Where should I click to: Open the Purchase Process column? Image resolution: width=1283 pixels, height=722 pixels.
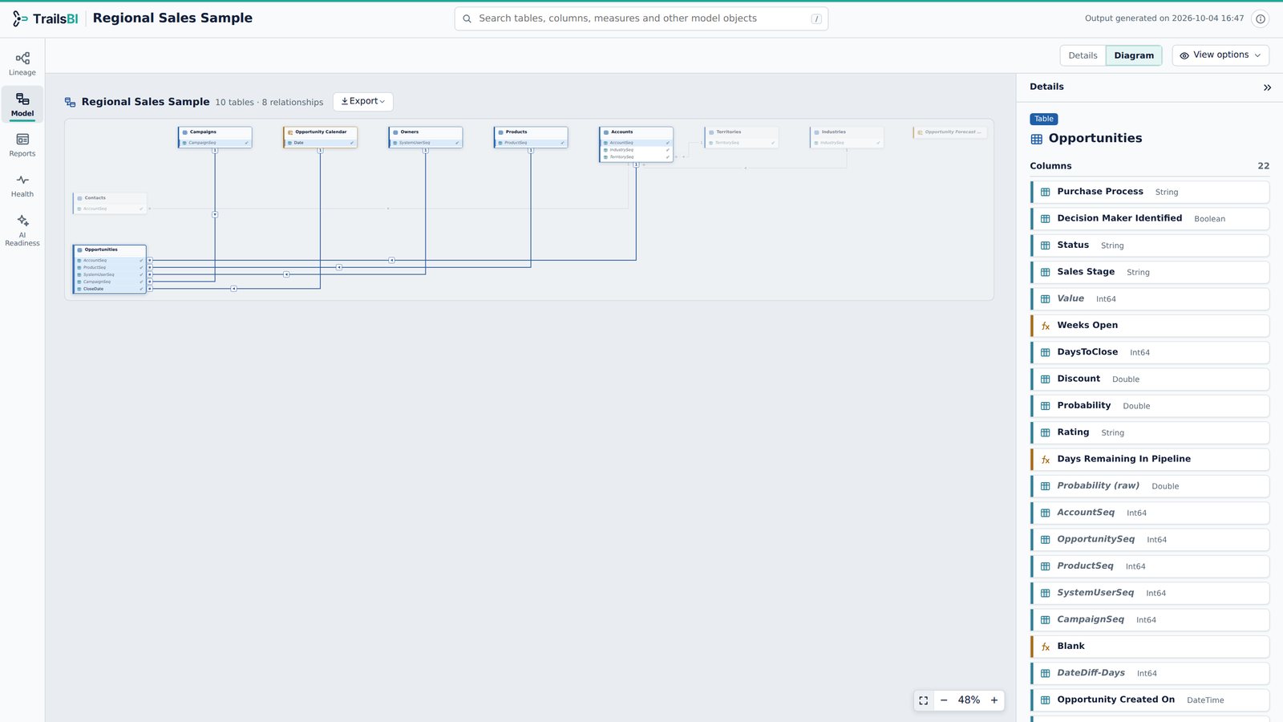click(x=1150, y=192)
